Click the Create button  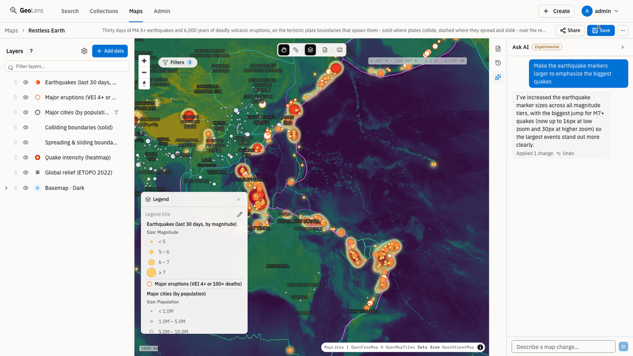point(557,11)
